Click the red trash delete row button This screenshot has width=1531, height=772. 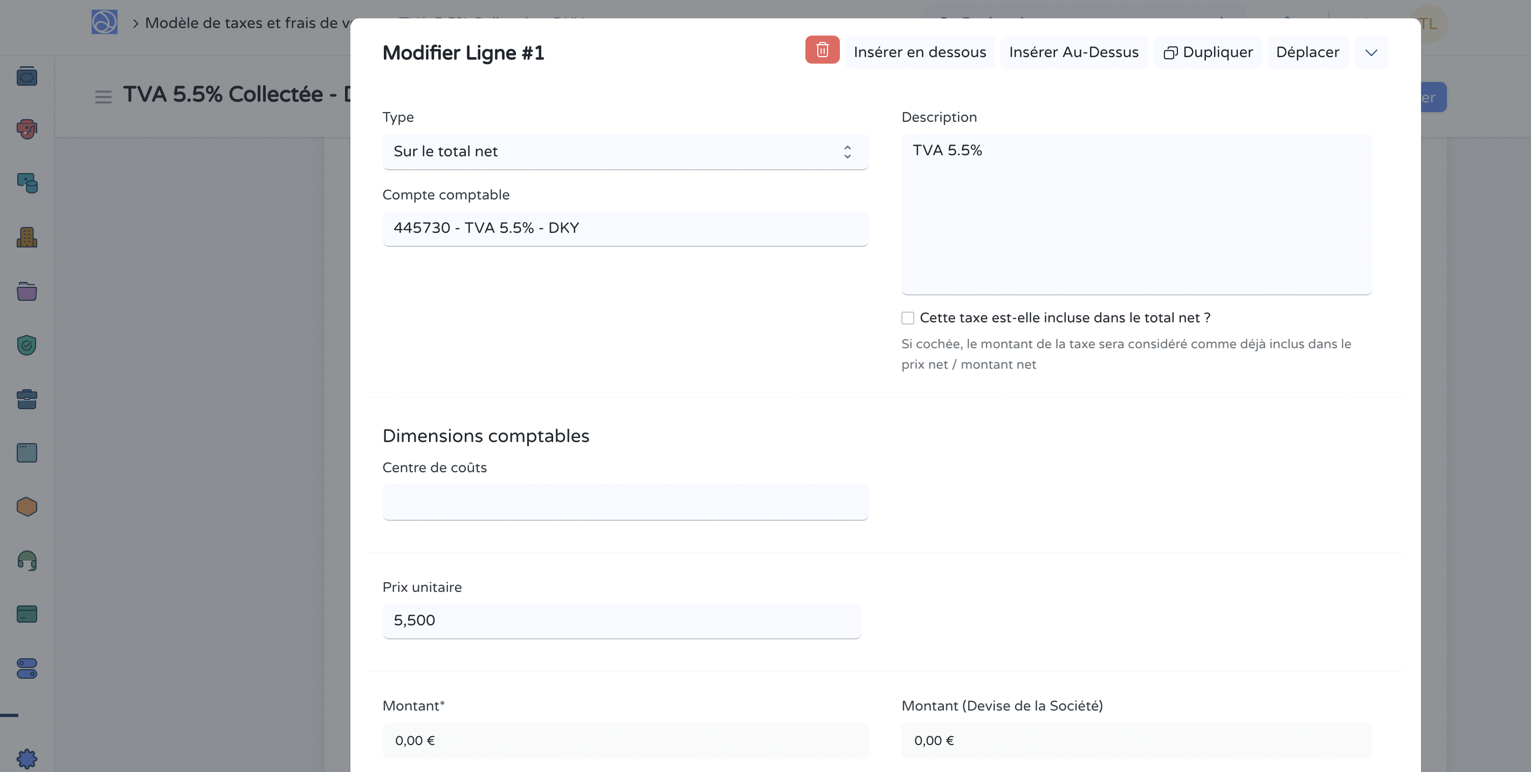(x=822, y=50)
